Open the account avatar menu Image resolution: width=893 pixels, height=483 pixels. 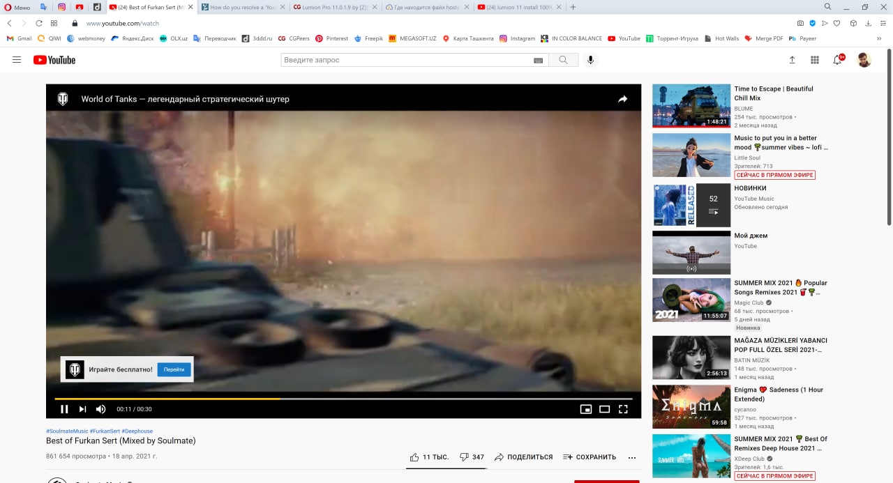pyautogui.click(x=864, y=60)
